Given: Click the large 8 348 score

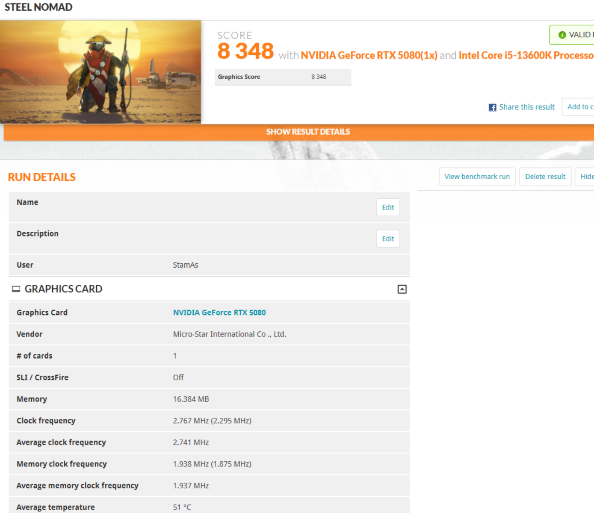Looking at the screenshot, I should coord(245,51).
